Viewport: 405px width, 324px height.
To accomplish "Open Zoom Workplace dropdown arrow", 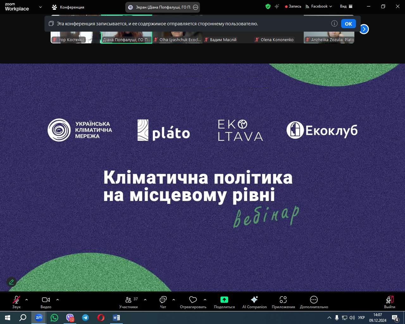I will tap(40, 7).
